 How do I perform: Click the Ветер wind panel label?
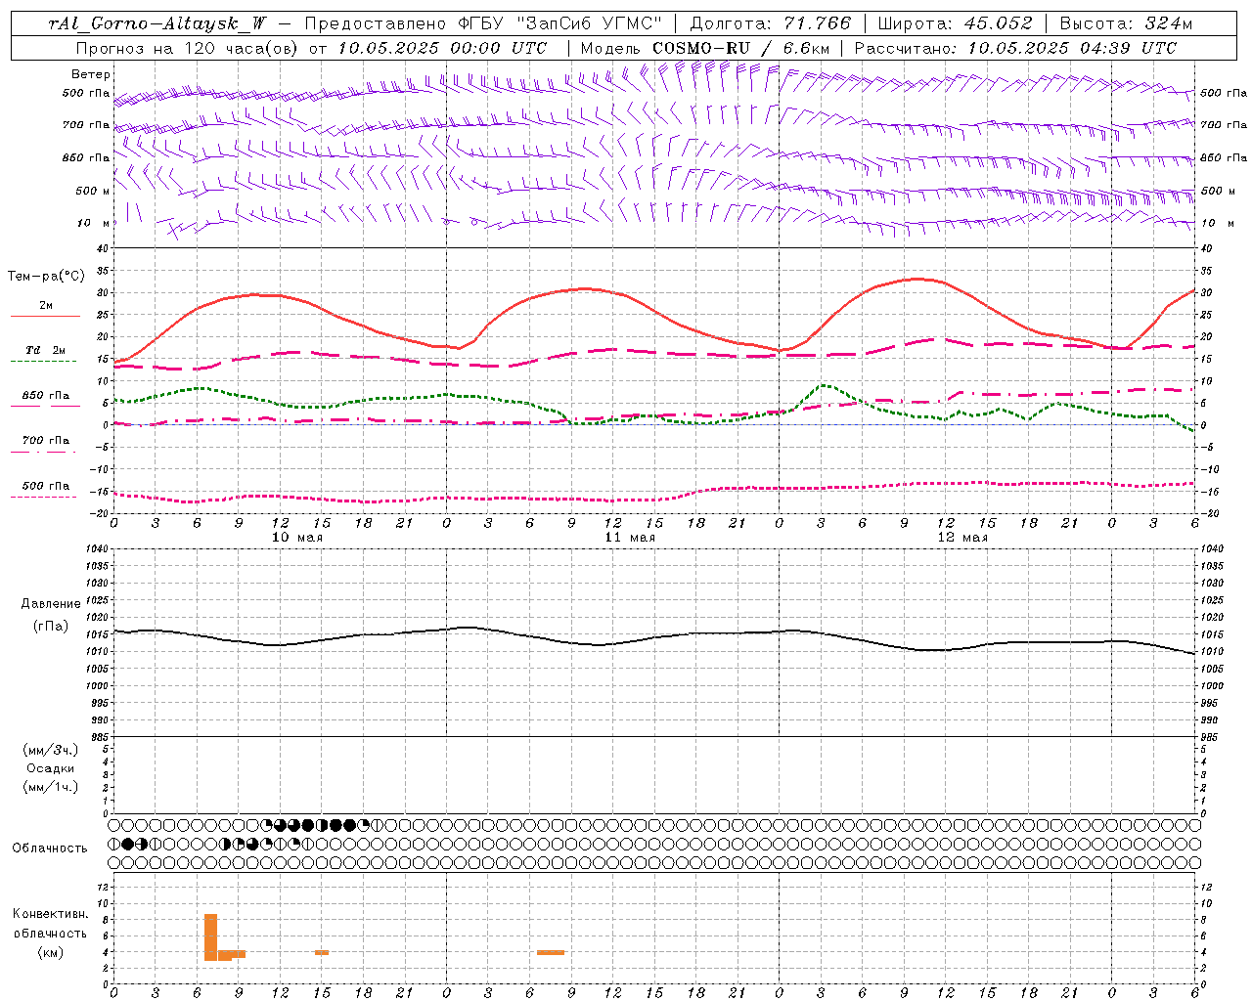(91, 74)
